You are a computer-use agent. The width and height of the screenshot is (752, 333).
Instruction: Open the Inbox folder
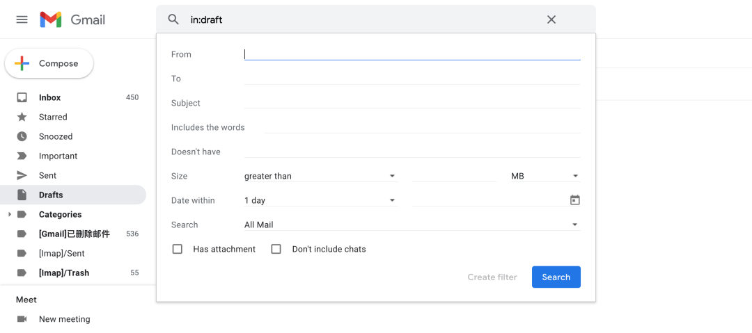(x=50, y=97)
